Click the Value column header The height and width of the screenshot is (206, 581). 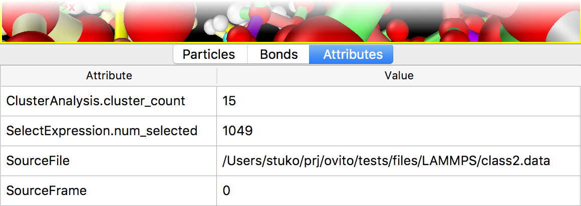point(399,76)
